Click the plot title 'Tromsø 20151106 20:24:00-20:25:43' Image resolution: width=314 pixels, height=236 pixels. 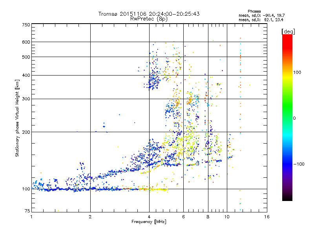[149, 14]
